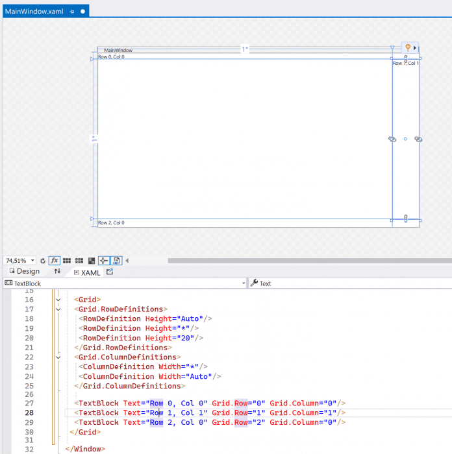Click the pin icon on MainWindow.xaml tab
452x454 pixels.
(x=72, y=12)
